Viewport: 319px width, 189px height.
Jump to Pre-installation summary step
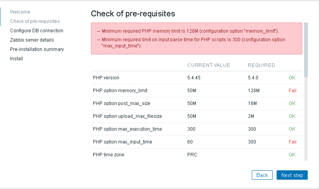pyautogui.click(x=37, y=49)
